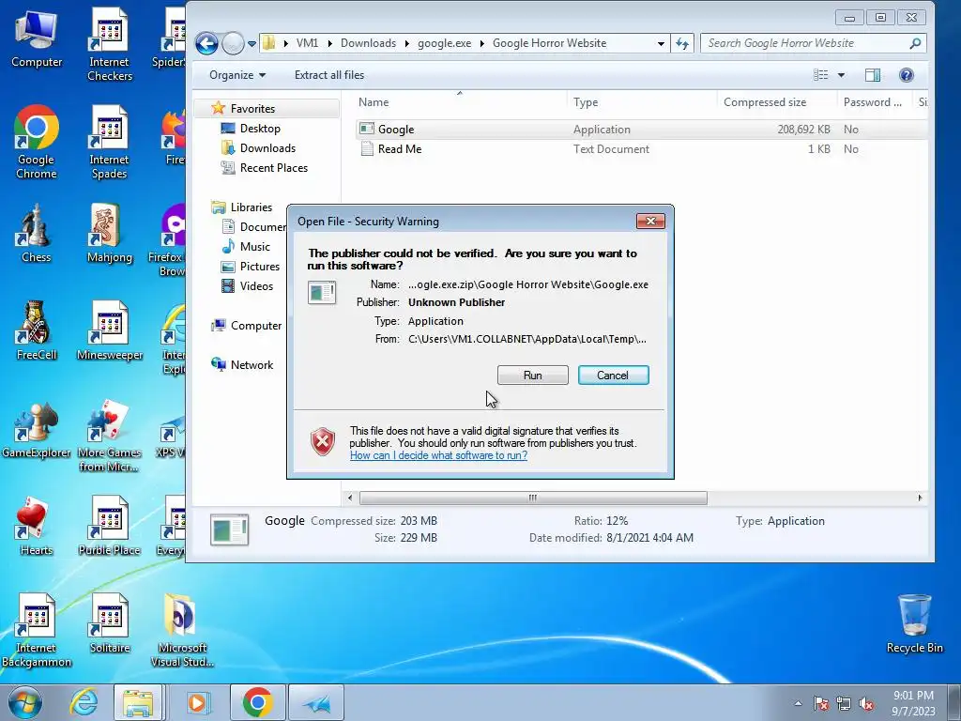Focus the Search Google Horror Website box
Viewport: 961px width, 721px height.
pyautogui.click(x=813, y=43)
